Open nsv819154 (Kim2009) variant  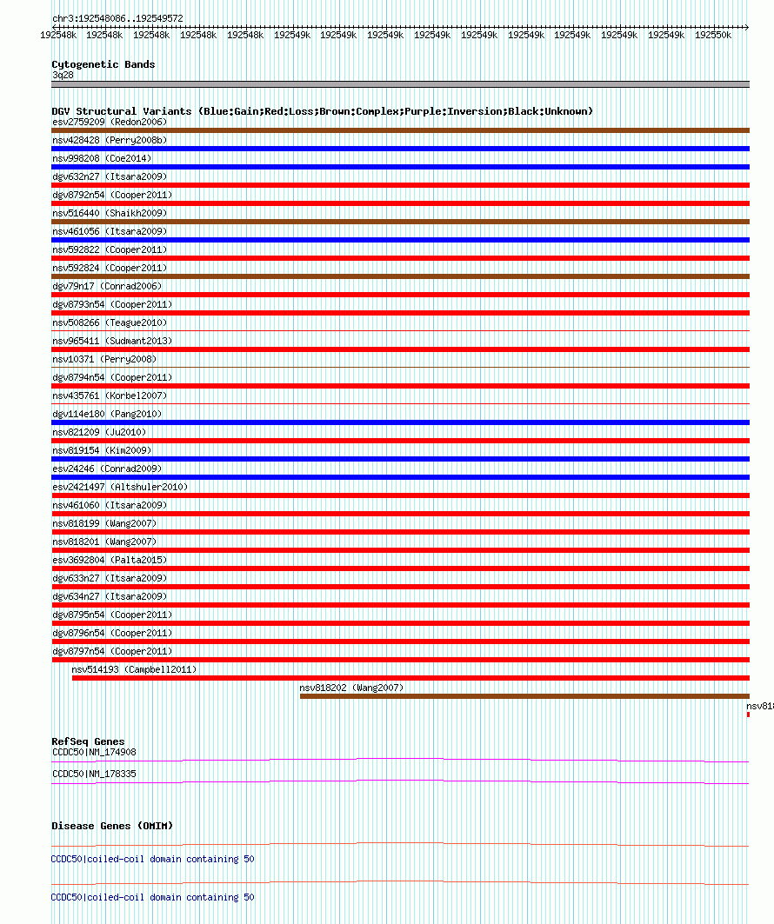[102, 451]
